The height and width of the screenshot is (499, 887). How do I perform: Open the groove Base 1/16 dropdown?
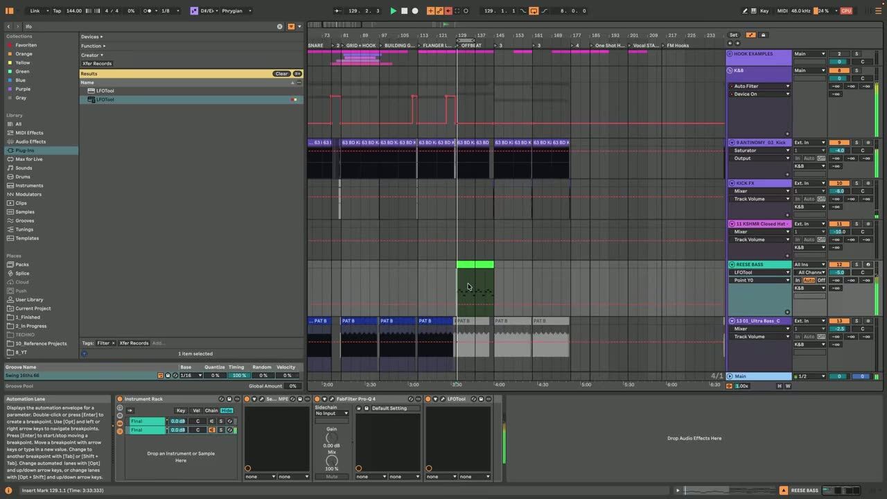tap(191, 376)
